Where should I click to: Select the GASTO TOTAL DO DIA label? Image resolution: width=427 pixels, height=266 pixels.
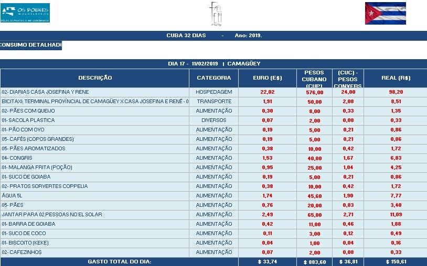[x=119, y=261]
